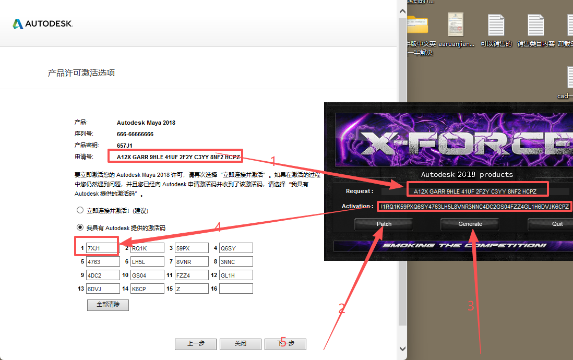Select the 立即连接并激活 radio option
Screen dimensions: 573x360
(80, 210)
